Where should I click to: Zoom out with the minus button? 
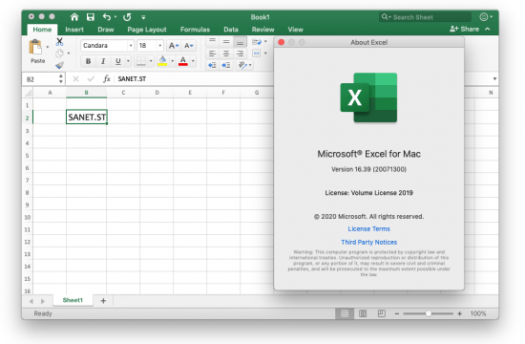[x=397, y=313]
